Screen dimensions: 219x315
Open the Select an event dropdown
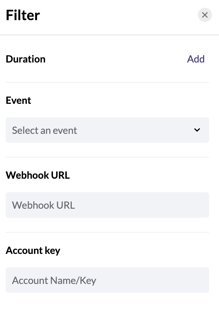pyautogui.click(x=107, y=130)
